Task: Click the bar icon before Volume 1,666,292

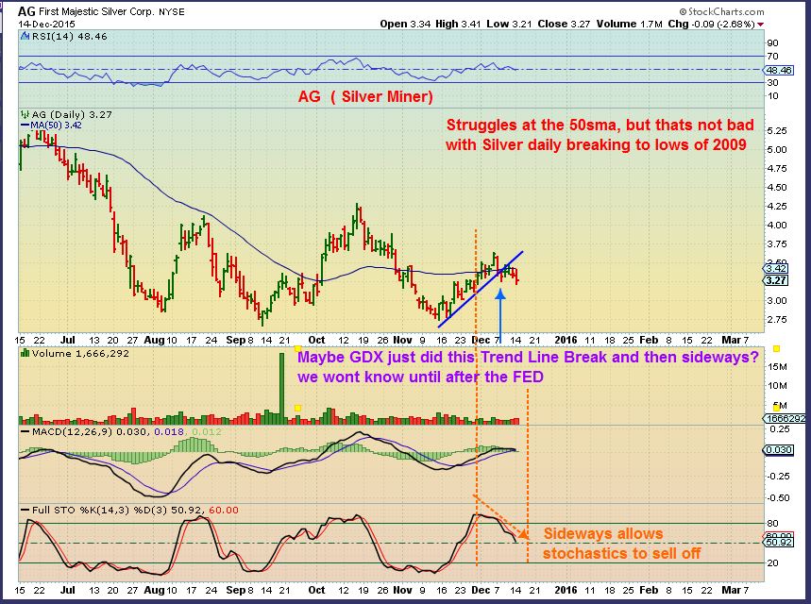Action: (25, 353)
